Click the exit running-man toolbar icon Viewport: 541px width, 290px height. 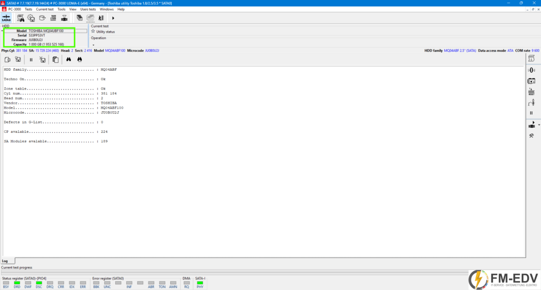(101, 18)
